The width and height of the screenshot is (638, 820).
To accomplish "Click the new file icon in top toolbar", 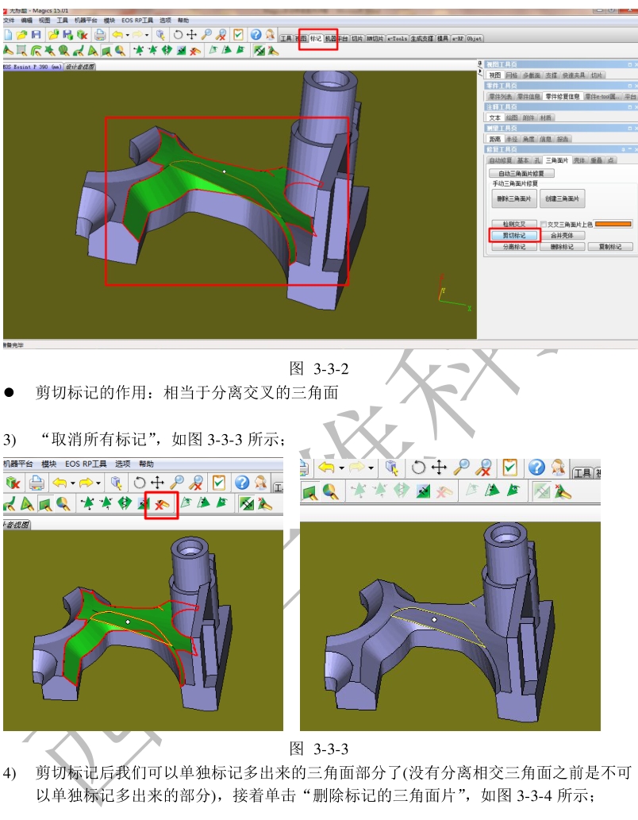I will (8, 35).
